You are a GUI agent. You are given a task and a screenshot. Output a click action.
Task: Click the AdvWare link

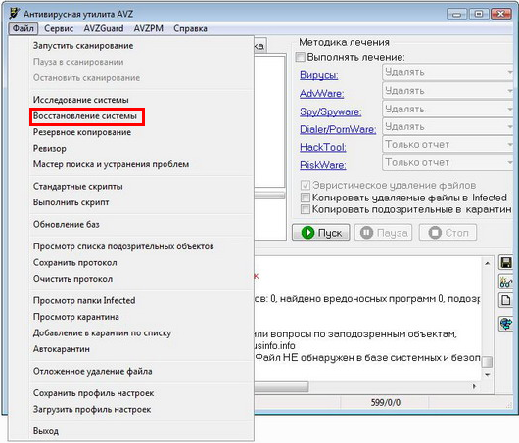[x=321, y=94]
